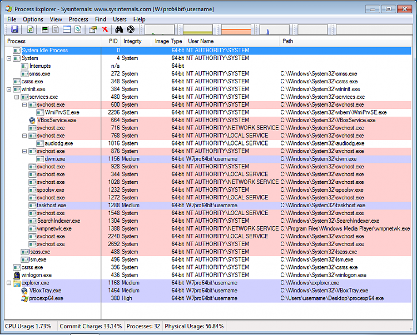
Task: Sort by the PID column header
Action: (111, 41)
